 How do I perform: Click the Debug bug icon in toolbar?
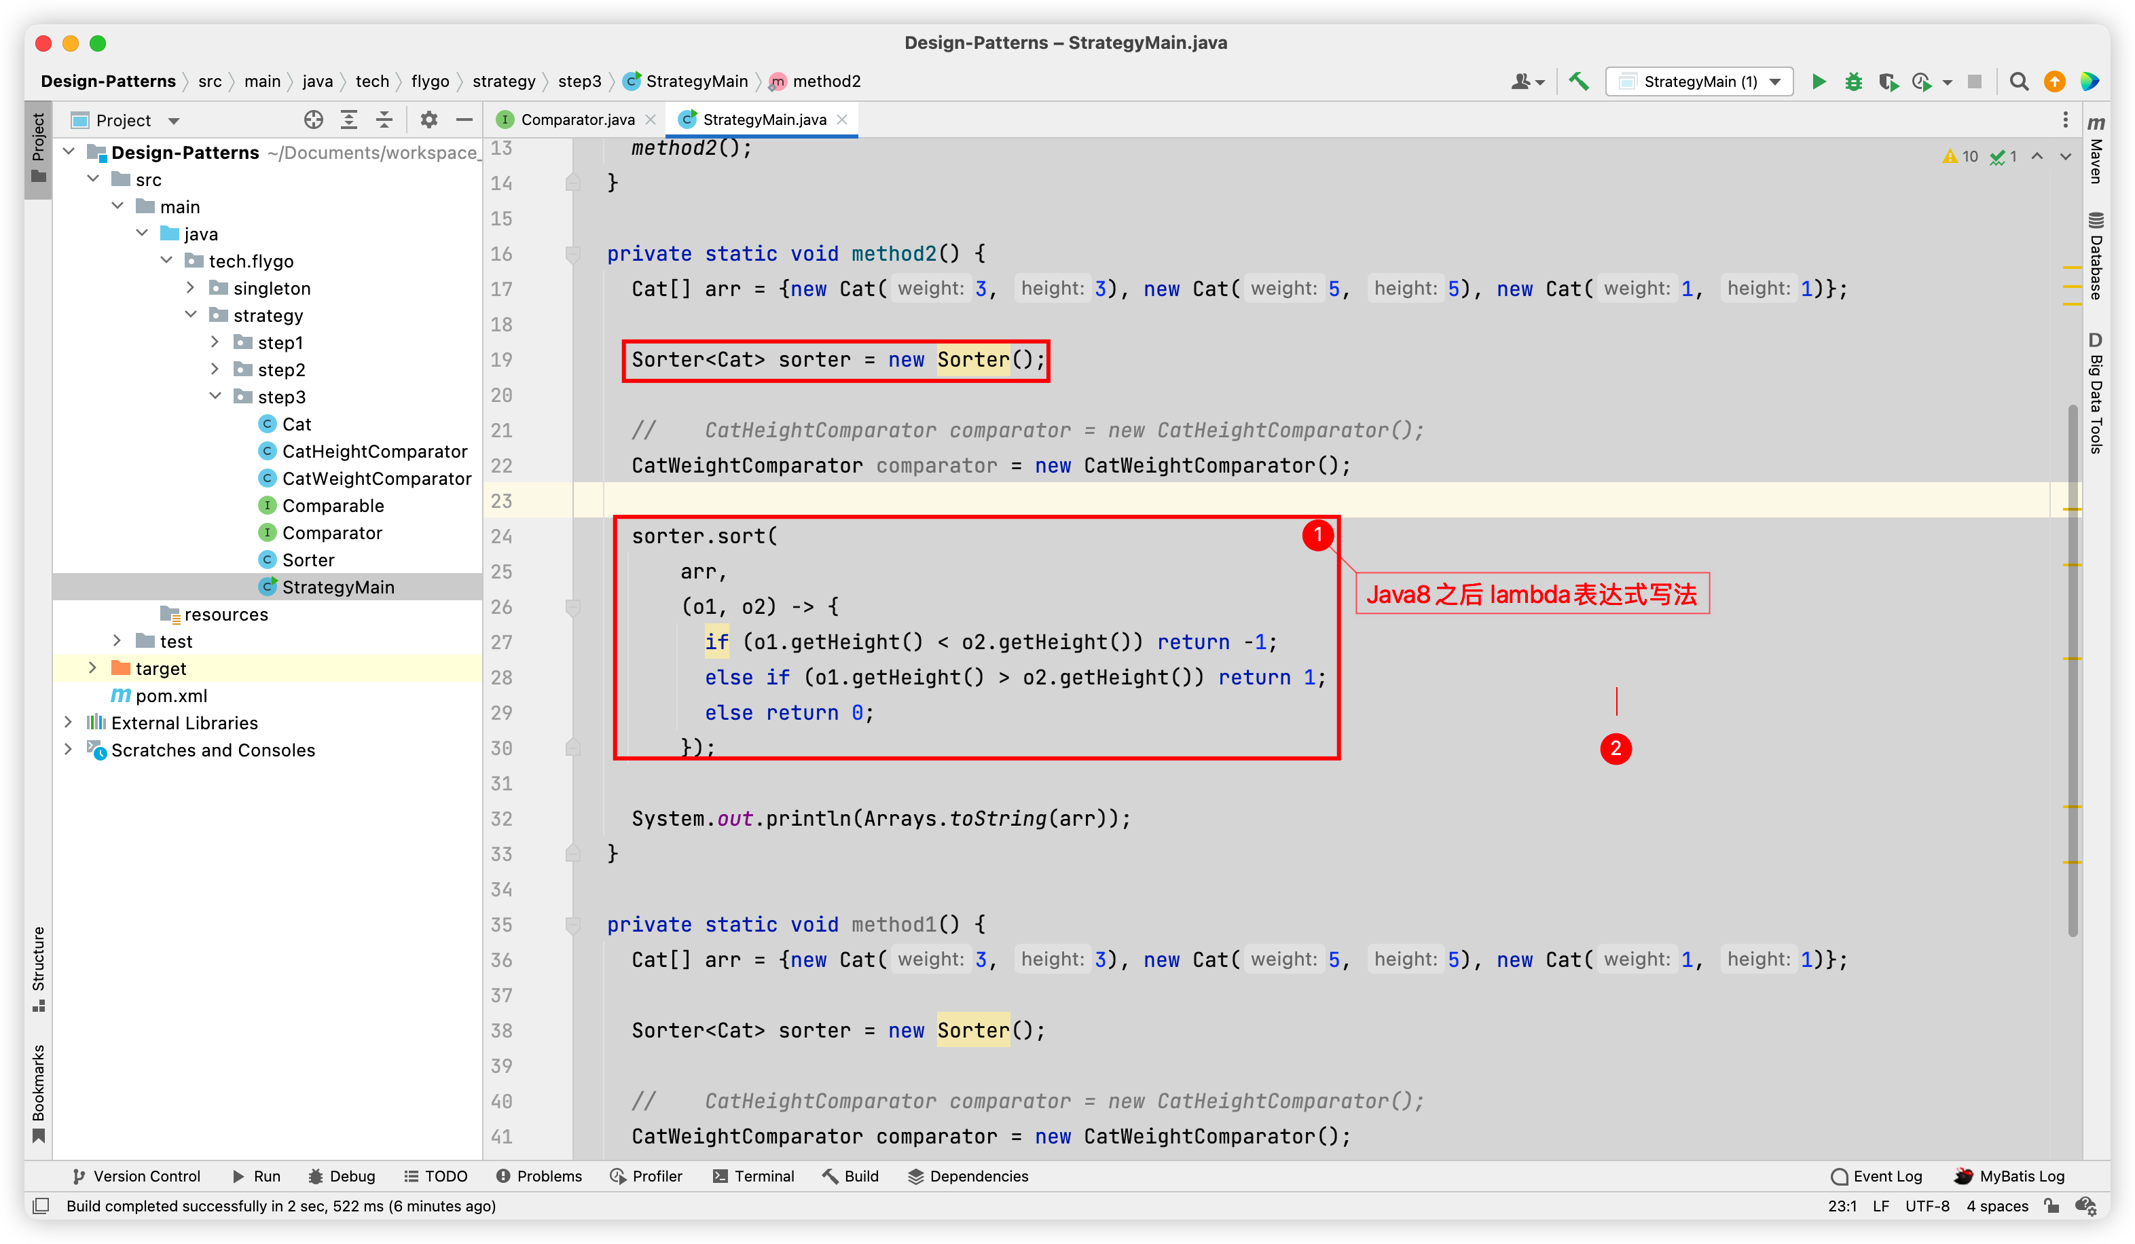[1853, 81]
